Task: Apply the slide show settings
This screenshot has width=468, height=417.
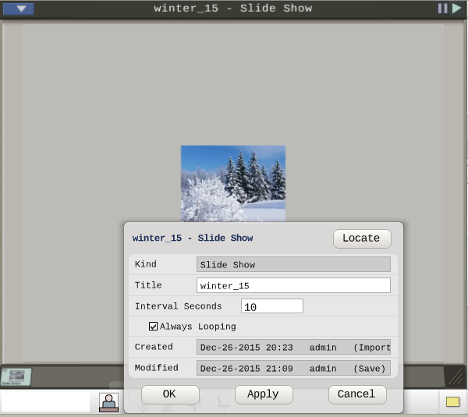Action: [264, 394]
